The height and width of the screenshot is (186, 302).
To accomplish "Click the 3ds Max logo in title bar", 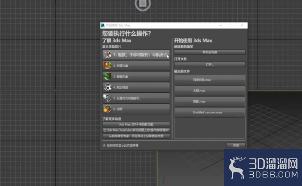I will tap(103, 25).
